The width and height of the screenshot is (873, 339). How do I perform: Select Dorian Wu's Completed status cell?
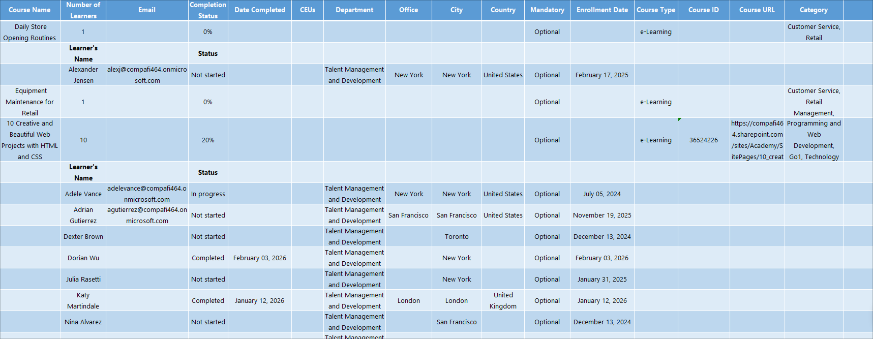pyautogui.click(x=208, y=258)
